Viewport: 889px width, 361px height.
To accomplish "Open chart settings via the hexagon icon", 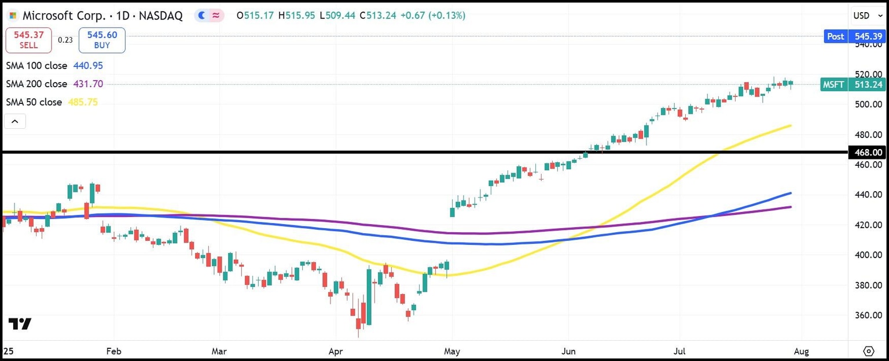I will point(869,351).
